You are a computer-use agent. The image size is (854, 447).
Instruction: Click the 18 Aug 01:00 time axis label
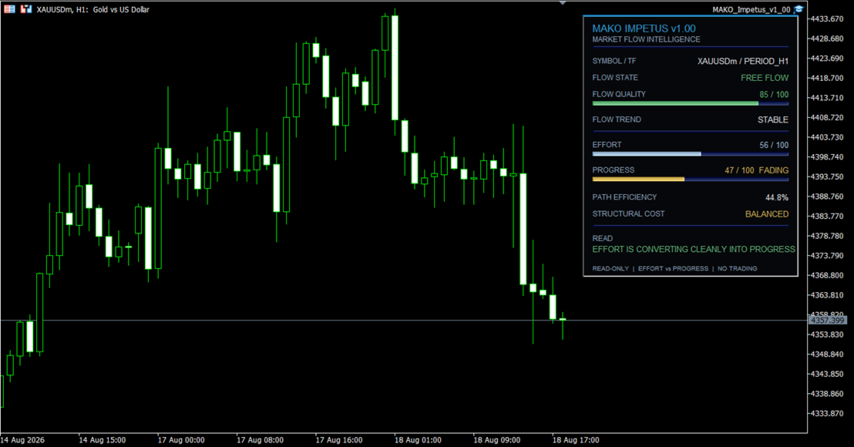point(418,440)
